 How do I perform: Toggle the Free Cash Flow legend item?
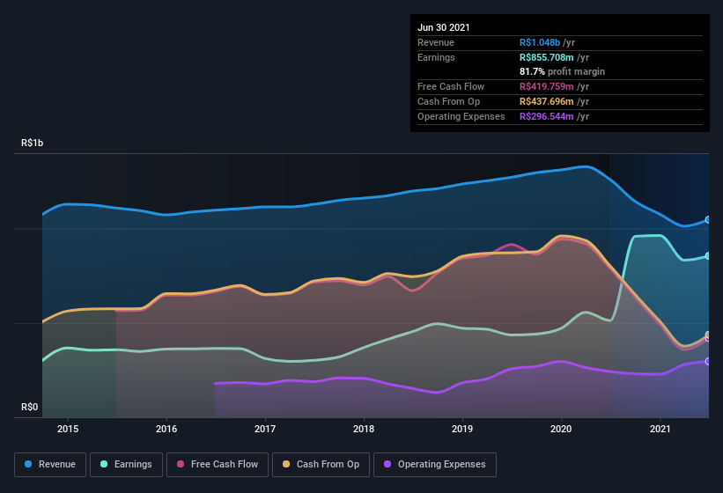[224, 464]
